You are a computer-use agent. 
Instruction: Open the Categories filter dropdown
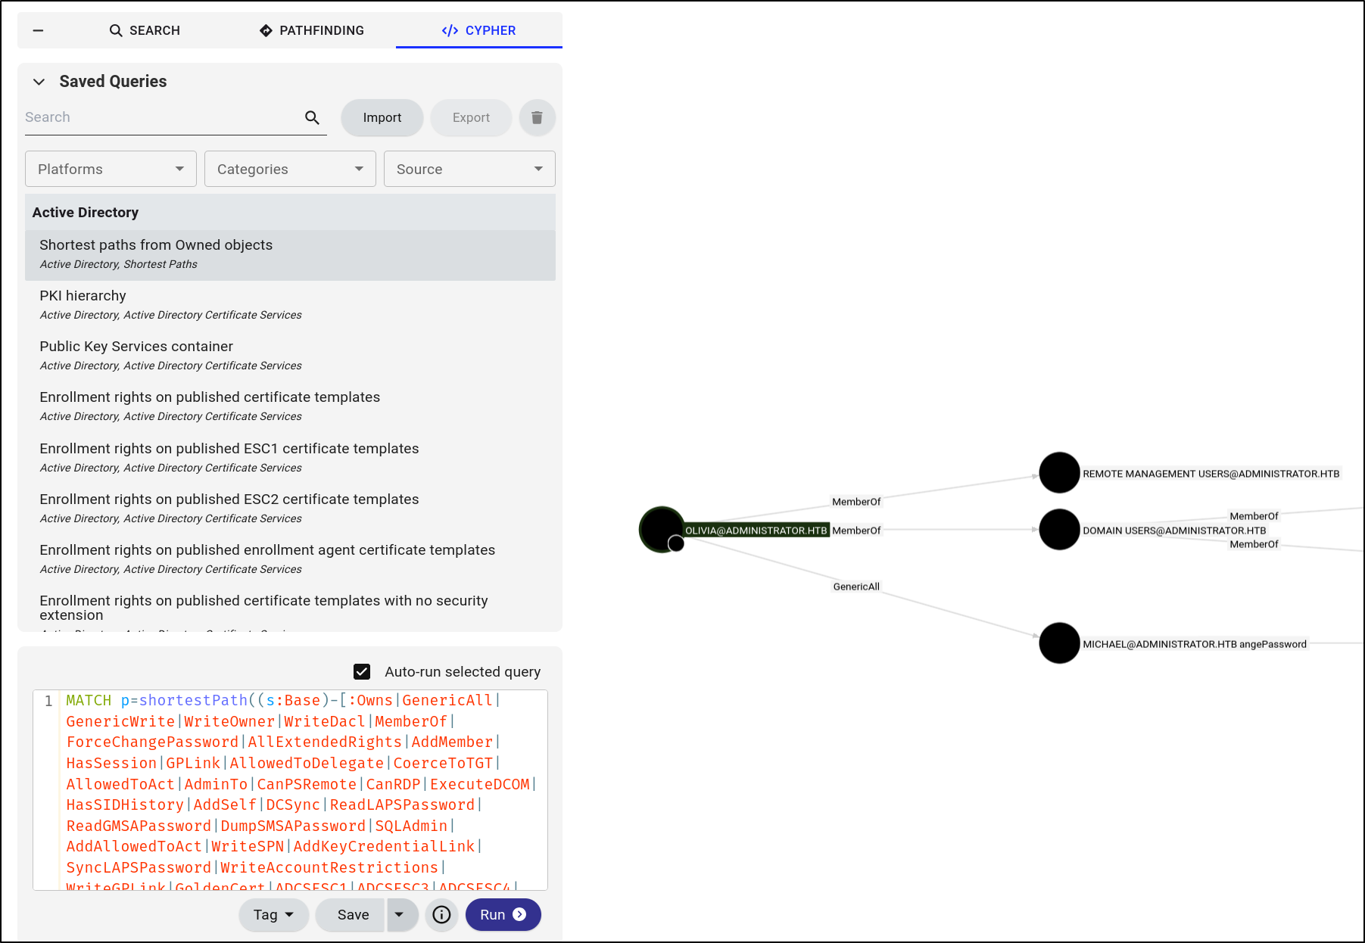click(290, 169)
